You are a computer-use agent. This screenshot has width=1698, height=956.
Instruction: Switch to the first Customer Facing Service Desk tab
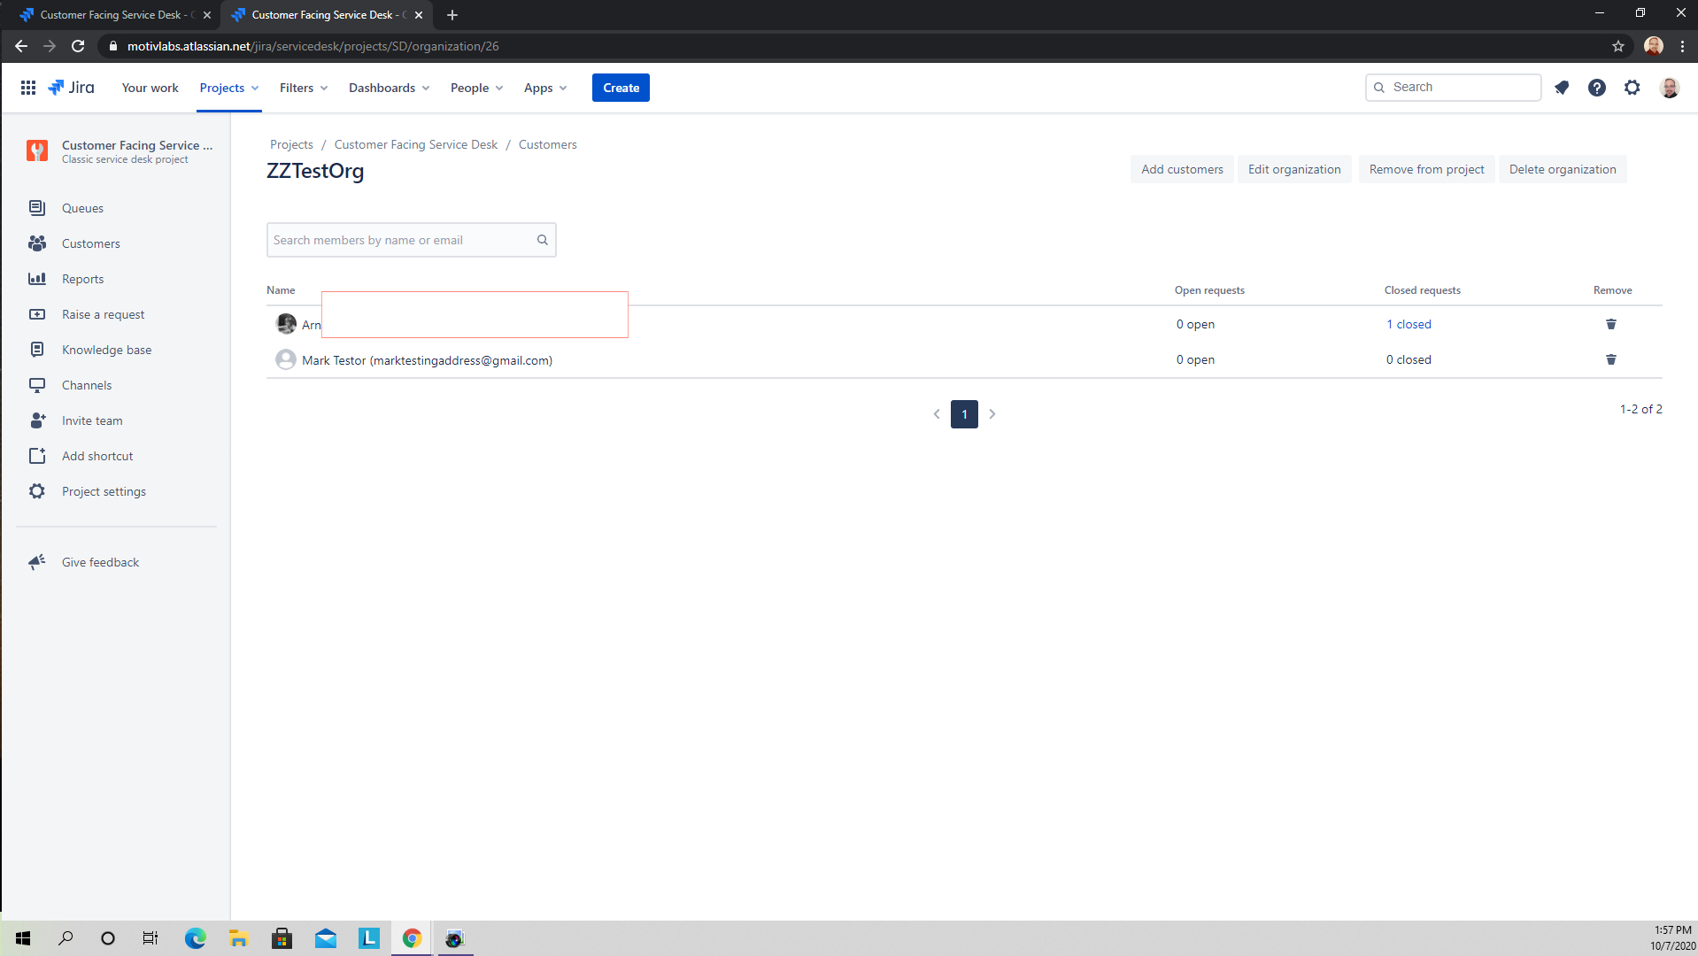click(x=112, y=15)
